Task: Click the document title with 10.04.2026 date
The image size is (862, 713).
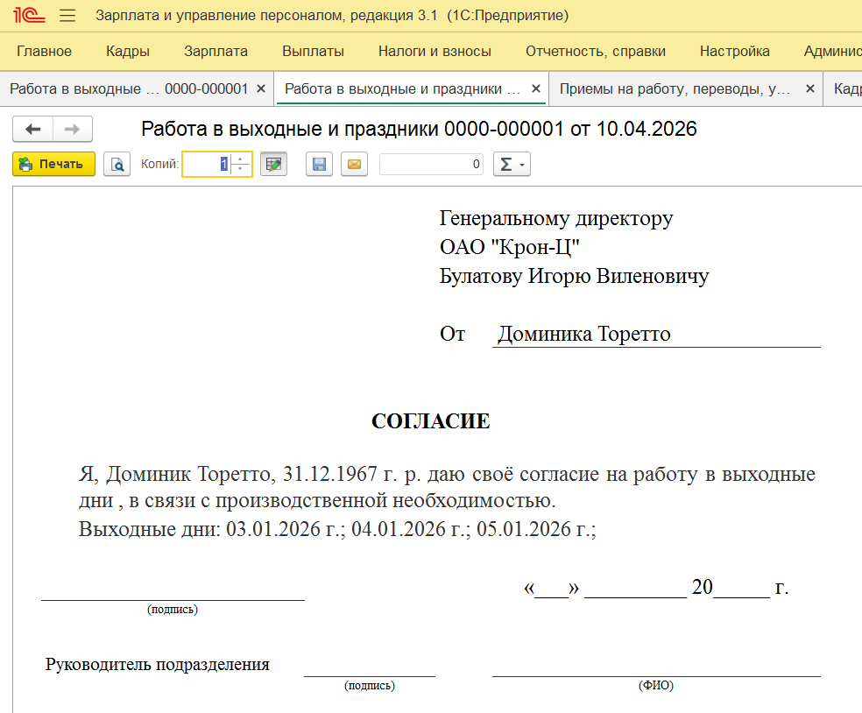Action: click(x=419, y=129)
